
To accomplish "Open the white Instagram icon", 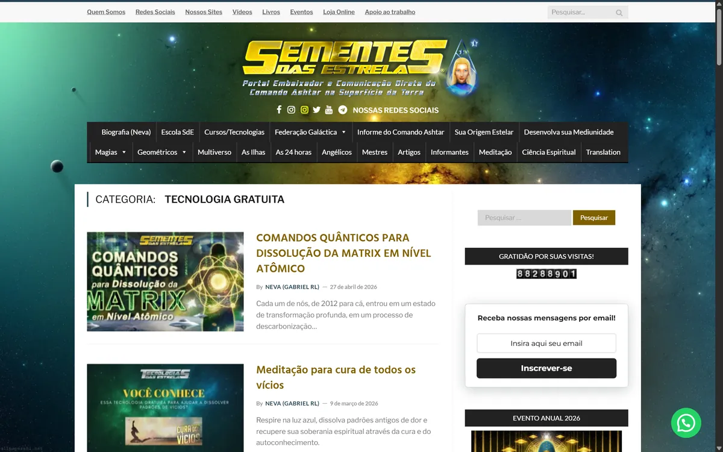I will tap(291, 110).
